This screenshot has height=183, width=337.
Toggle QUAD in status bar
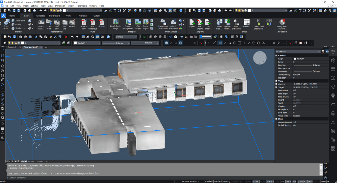tap(300, 181)
